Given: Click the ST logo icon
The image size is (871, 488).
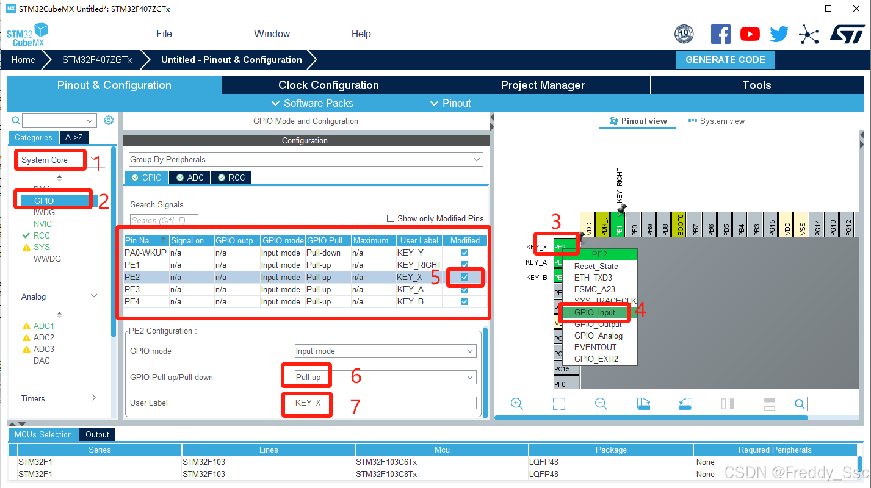Looking at the screenshot, I should point(847,34).
